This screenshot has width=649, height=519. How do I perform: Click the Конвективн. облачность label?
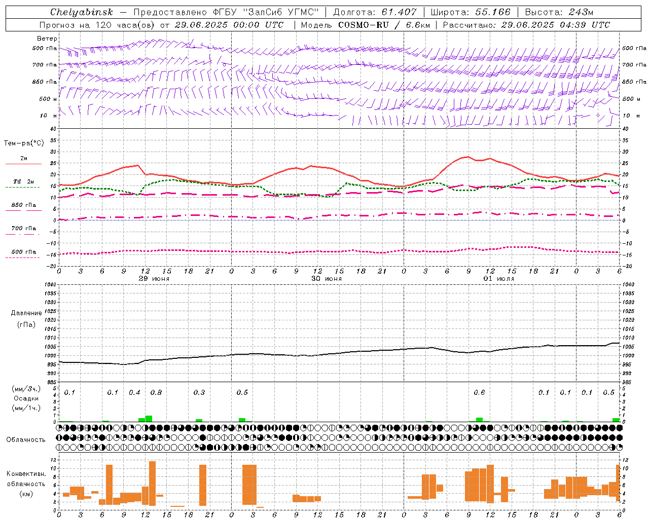26,479
